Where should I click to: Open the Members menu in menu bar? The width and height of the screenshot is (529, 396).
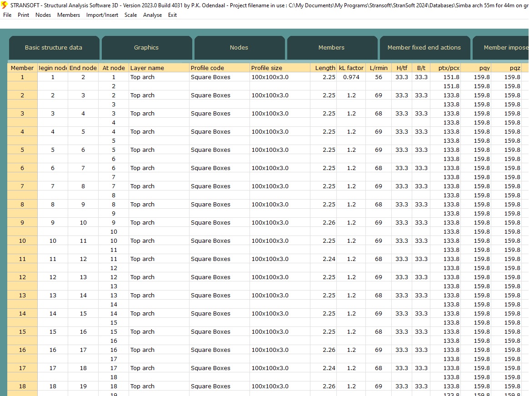coord(69,15)
